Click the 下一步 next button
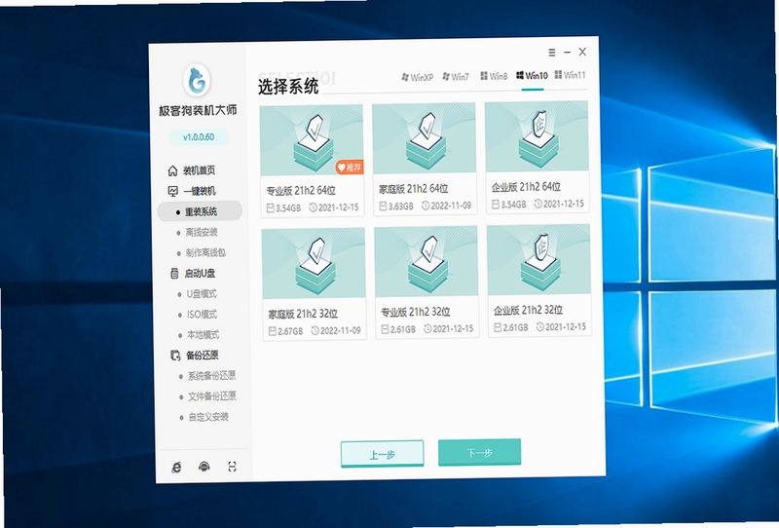 pos(479,452)
